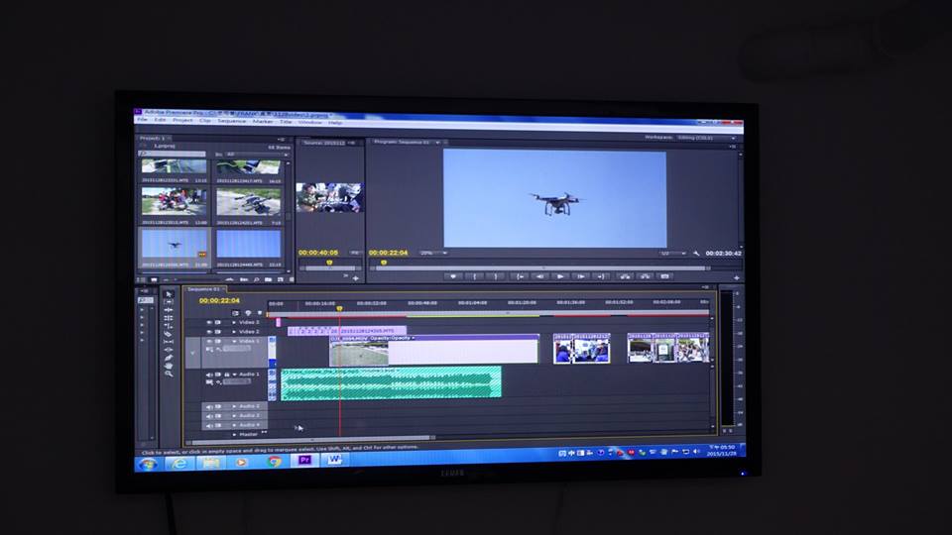Launch Chrome from the taskbar
Screen dimensions: 952x535
coord(274,462)
